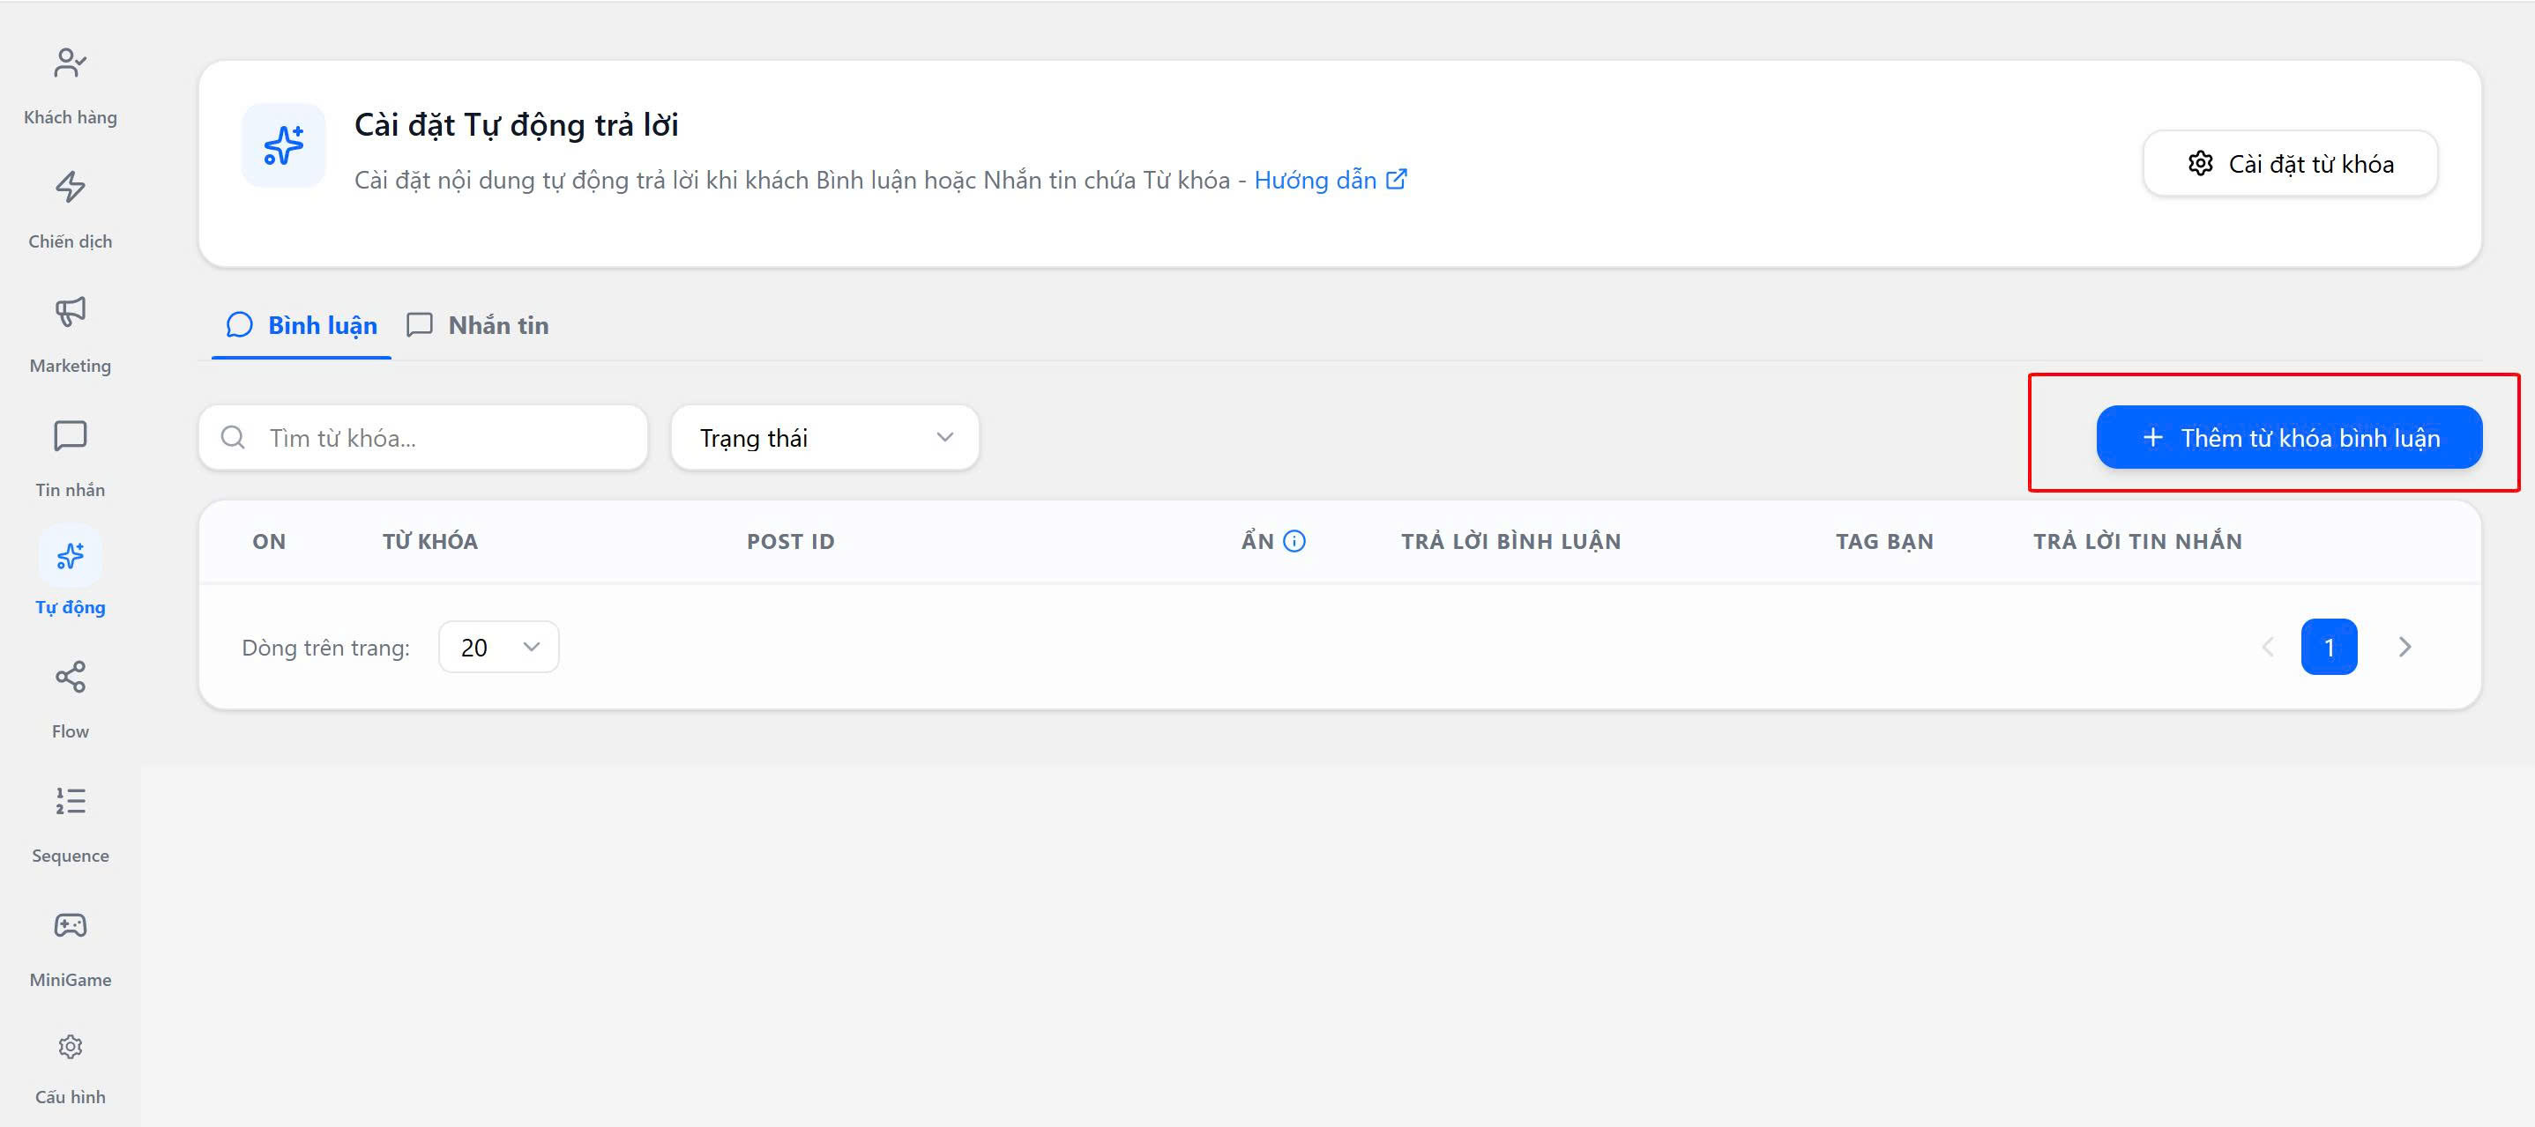Select the Tự động sparkle icon
The image size is (2535, 1127).
(x=70, y=557)
